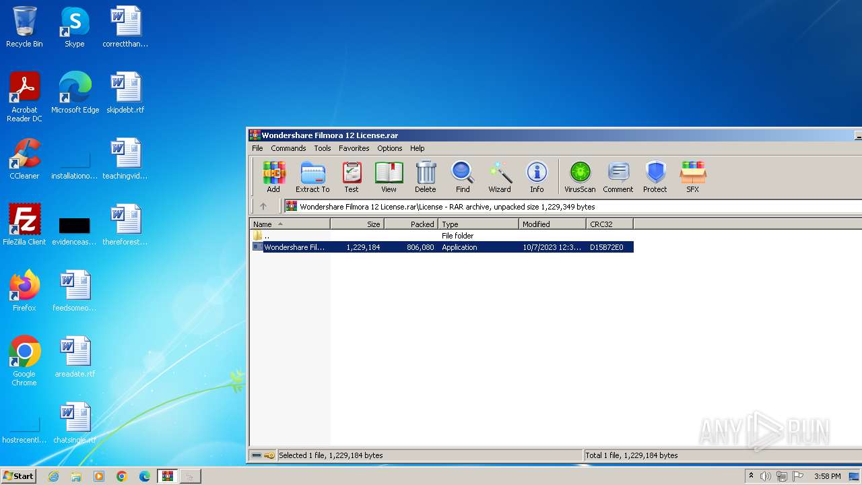The height and width of the screenshot is (485, 862).
Task: Click the Protect shield icon
Action: click(655, 177)
